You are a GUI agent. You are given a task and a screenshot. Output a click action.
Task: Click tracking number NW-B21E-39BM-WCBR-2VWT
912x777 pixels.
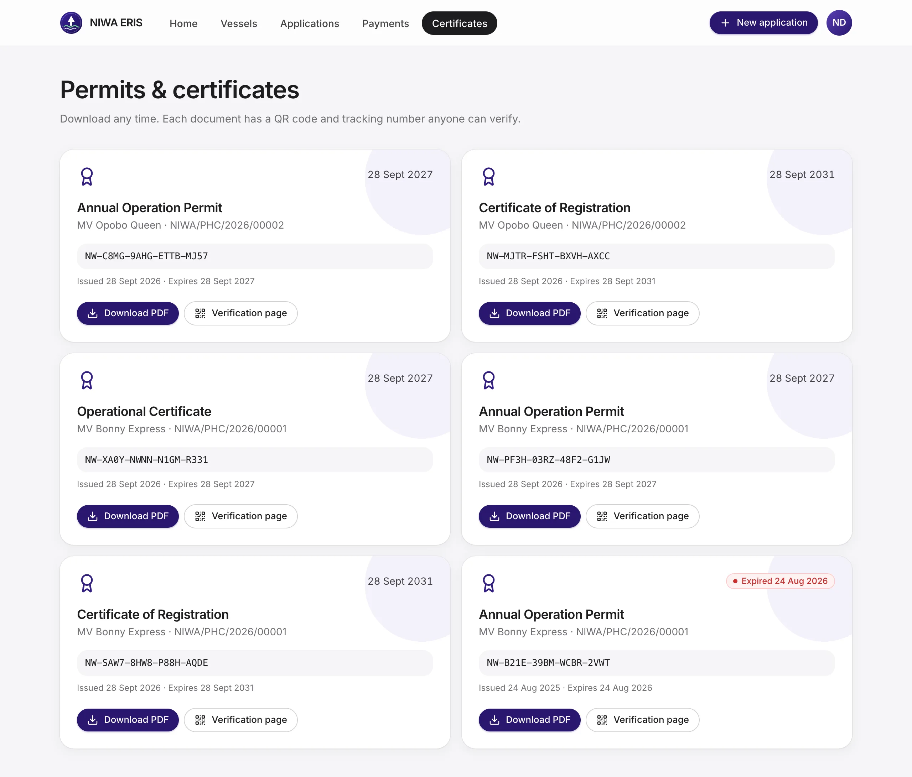click(x=656, y=663)
